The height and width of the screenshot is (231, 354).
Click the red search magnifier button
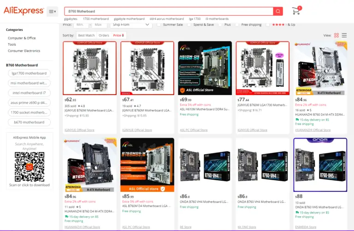pyautogui.click(x=278, y=11)
